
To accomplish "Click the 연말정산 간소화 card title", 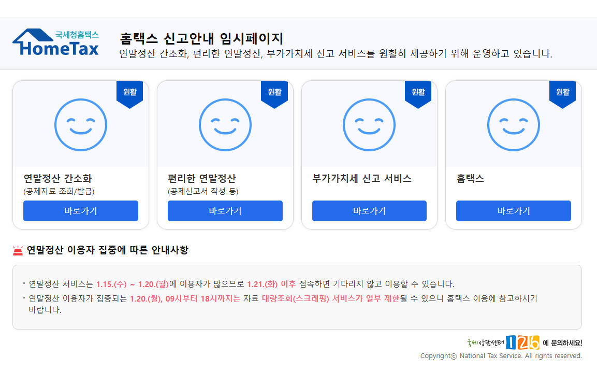I will (x=58, y=178).
